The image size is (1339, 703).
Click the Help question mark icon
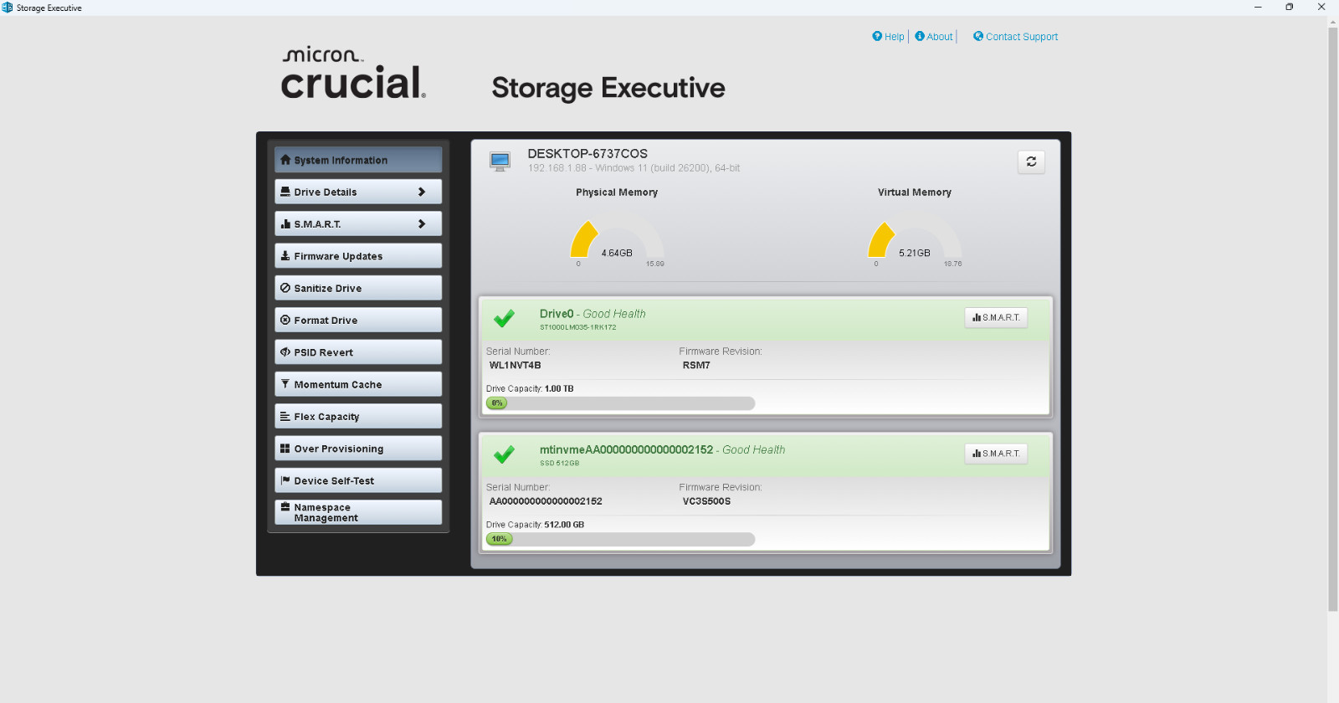(877, 36)
